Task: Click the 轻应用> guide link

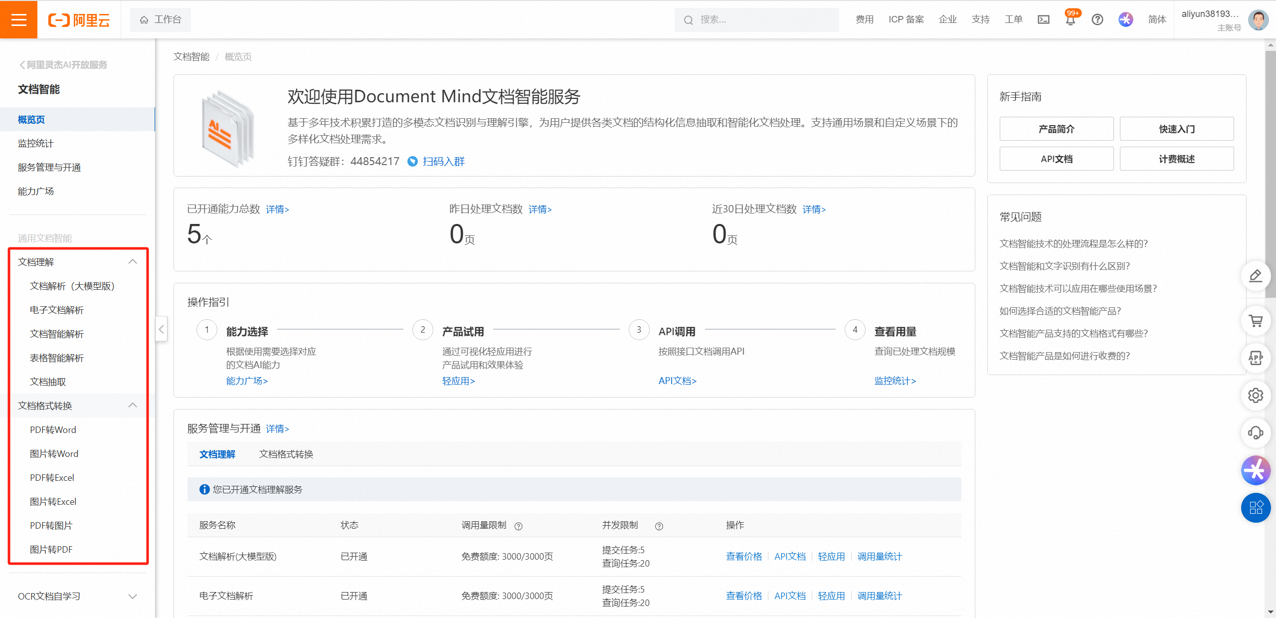Action: (x=458, y=381)
